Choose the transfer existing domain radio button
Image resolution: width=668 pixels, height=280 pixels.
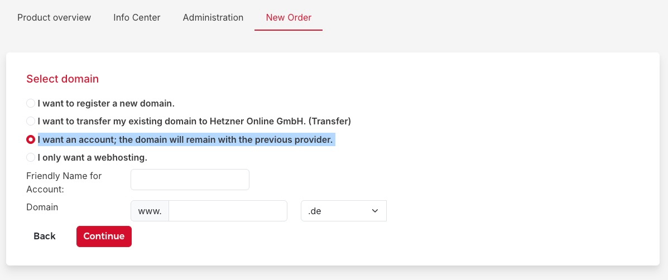point(31,121)
